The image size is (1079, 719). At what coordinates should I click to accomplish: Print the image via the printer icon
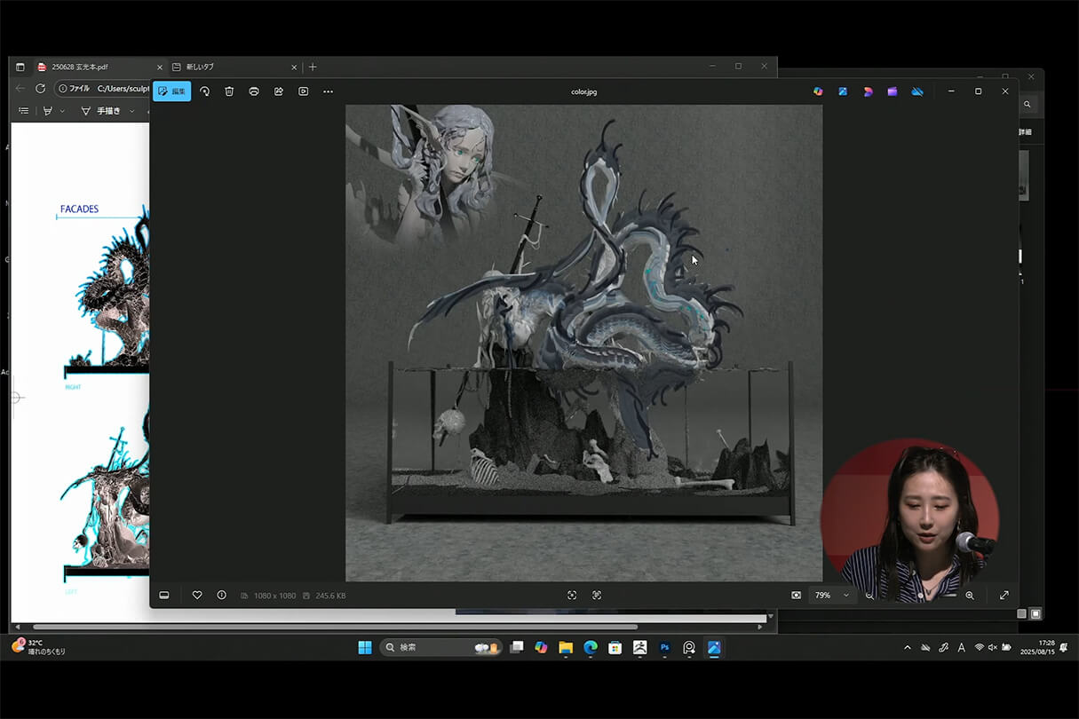coord(254,91)
